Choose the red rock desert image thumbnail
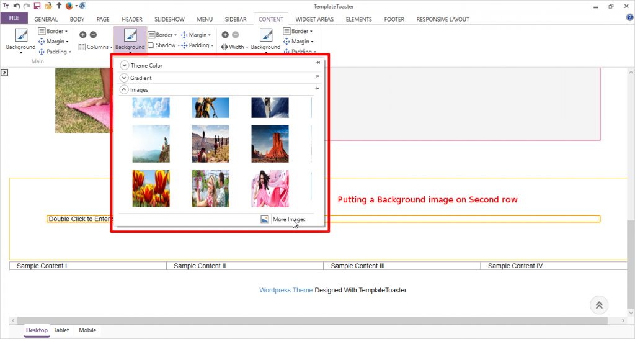The image size is (635, 339). click(270, 143)
